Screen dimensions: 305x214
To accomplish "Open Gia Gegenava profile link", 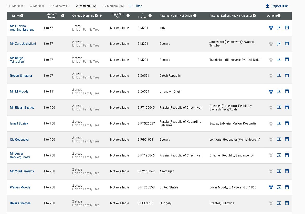I will [x=19, y=139].
